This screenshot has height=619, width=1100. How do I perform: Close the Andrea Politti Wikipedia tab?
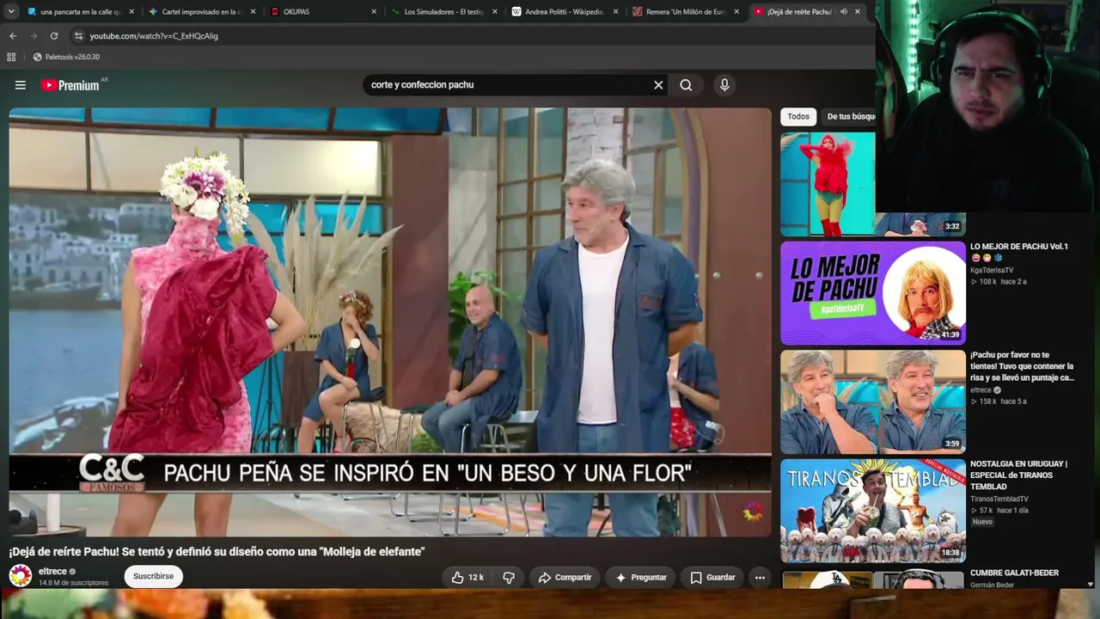coord(615,12)
